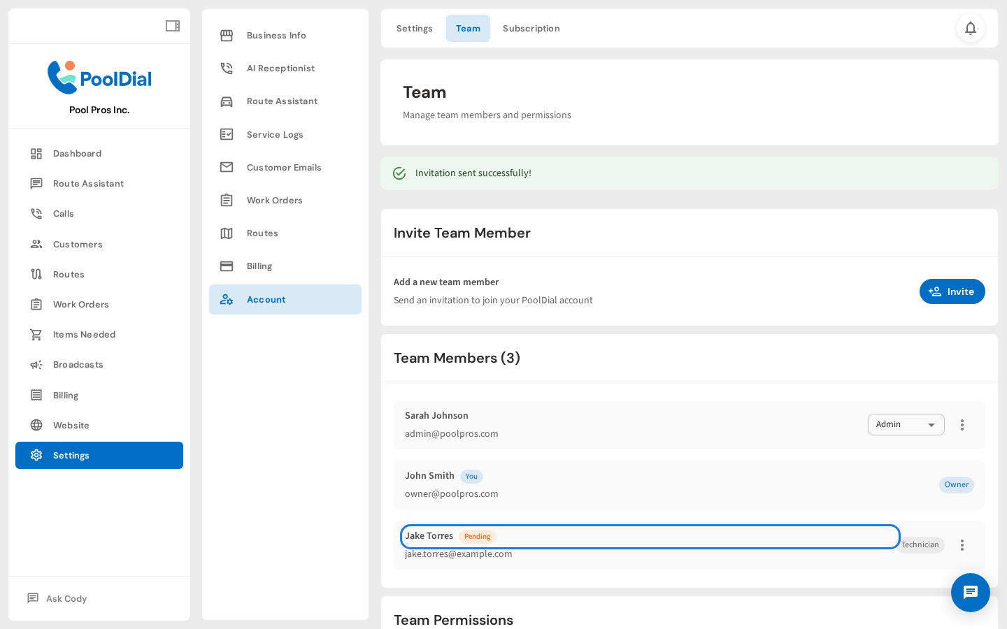Open the notifications bell
The width and height of the screenshot is (1007, 629).
970,28
